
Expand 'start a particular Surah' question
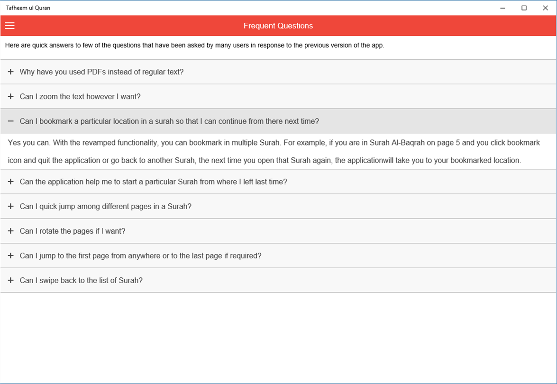pos(153,182)
